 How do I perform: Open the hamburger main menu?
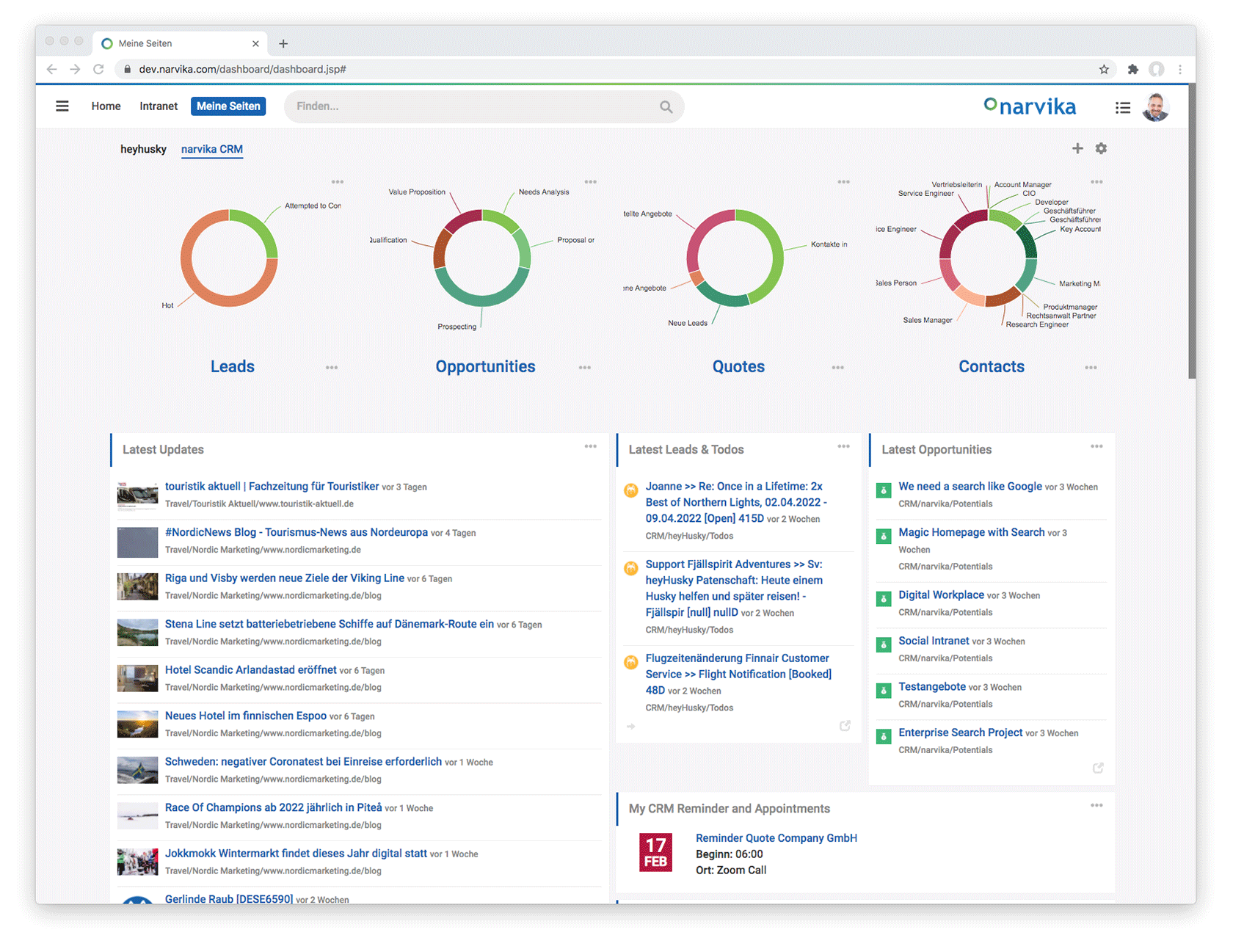coord(62,106)
